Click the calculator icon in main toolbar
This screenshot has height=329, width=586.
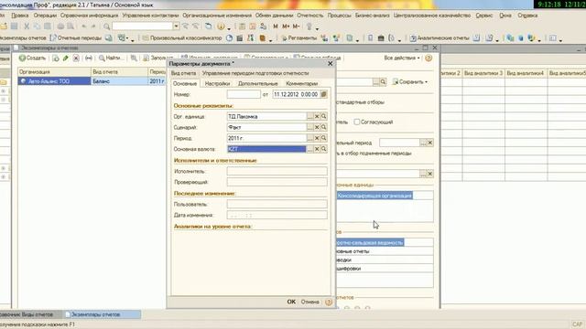242,27
